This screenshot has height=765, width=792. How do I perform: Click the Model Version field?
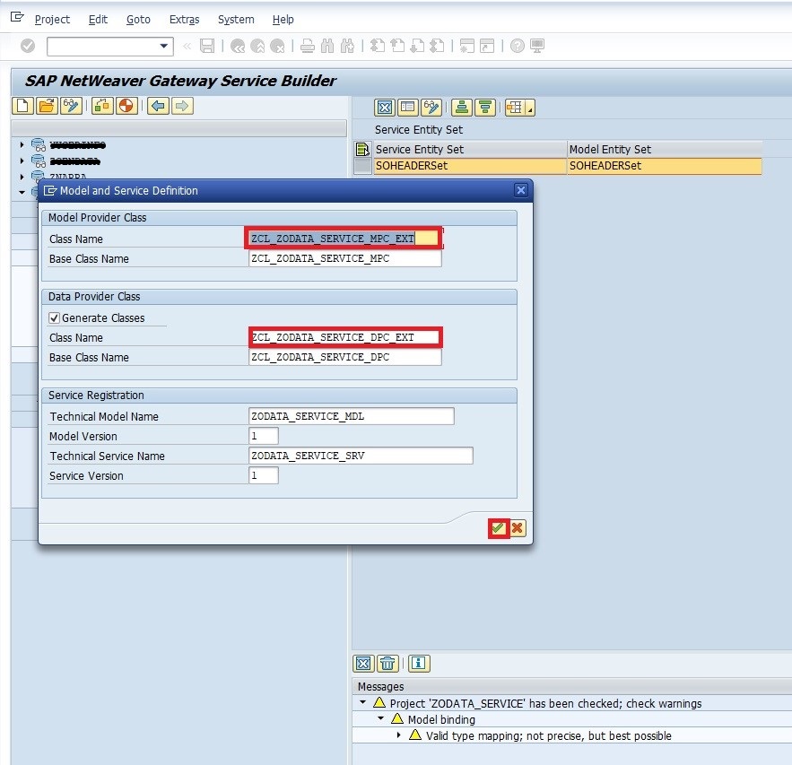pos(263,436)
